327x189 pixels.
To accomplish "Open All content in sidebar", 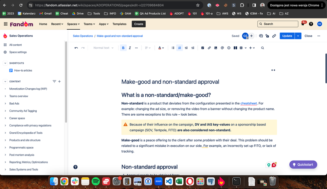I will point(15,45).
